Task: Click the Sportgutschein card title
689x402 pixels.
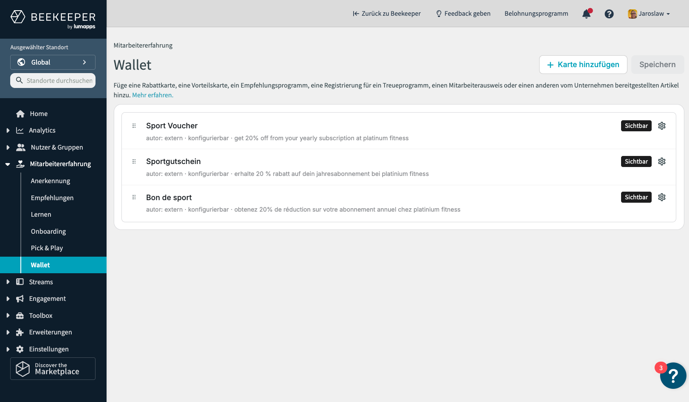Action: pos(173,161)
